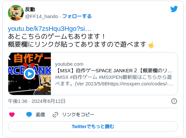Screen dimensions: 186x138
Task: Play the SPACE JANKER video preview
Action: click(x=30, y=74)
